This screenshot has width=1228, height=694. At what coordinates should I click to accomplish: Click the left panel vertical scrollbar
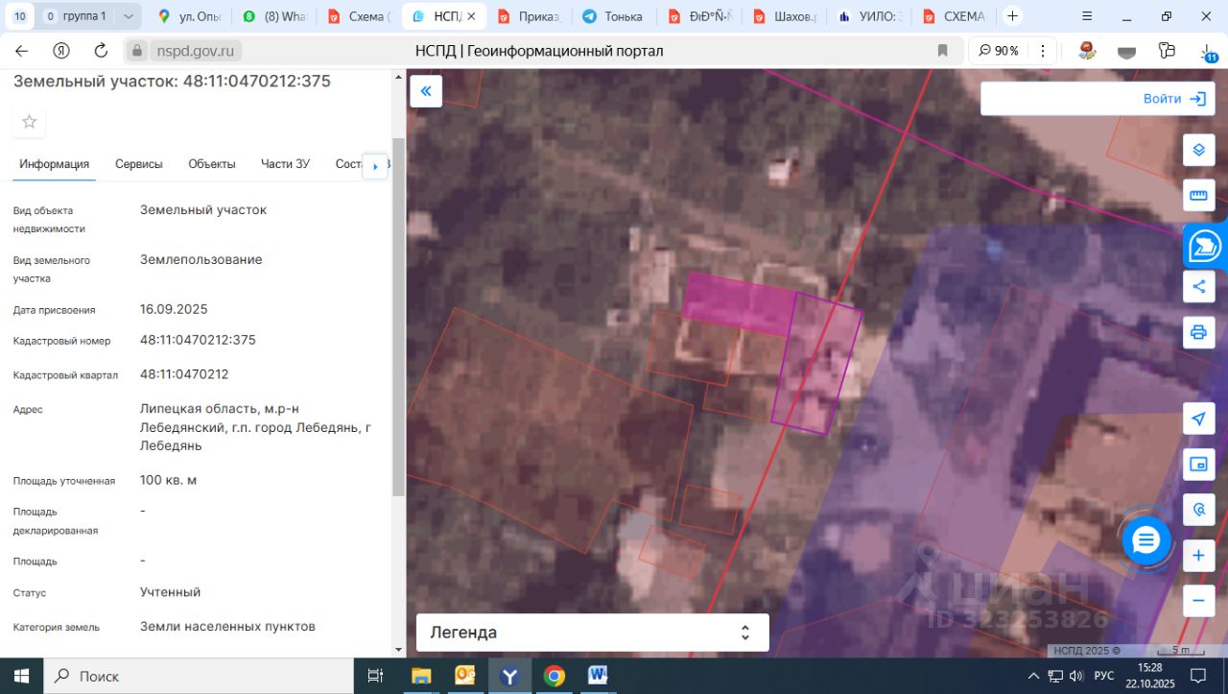(399, 317)
